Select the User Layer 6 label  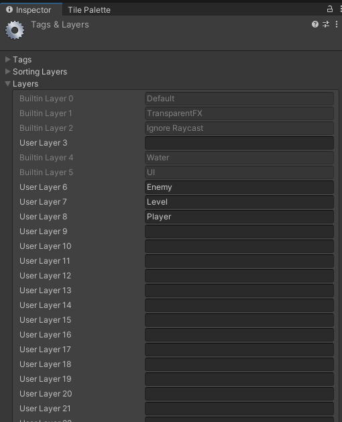coord(44,187)
